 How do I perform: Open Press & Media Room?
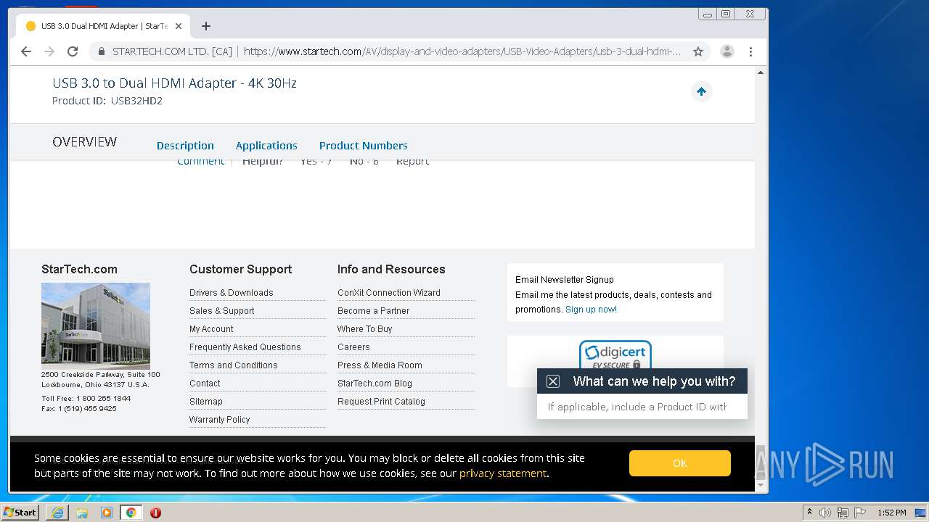click(x=380, y=365)
